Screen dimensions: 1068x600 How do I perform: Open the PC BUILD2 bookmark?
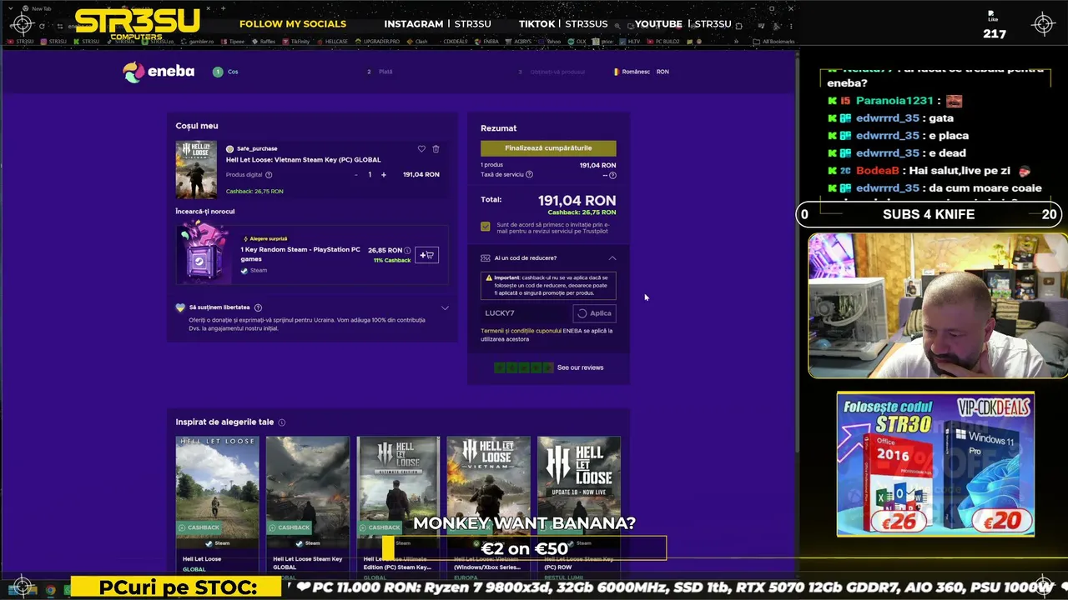tap(664, 42)
